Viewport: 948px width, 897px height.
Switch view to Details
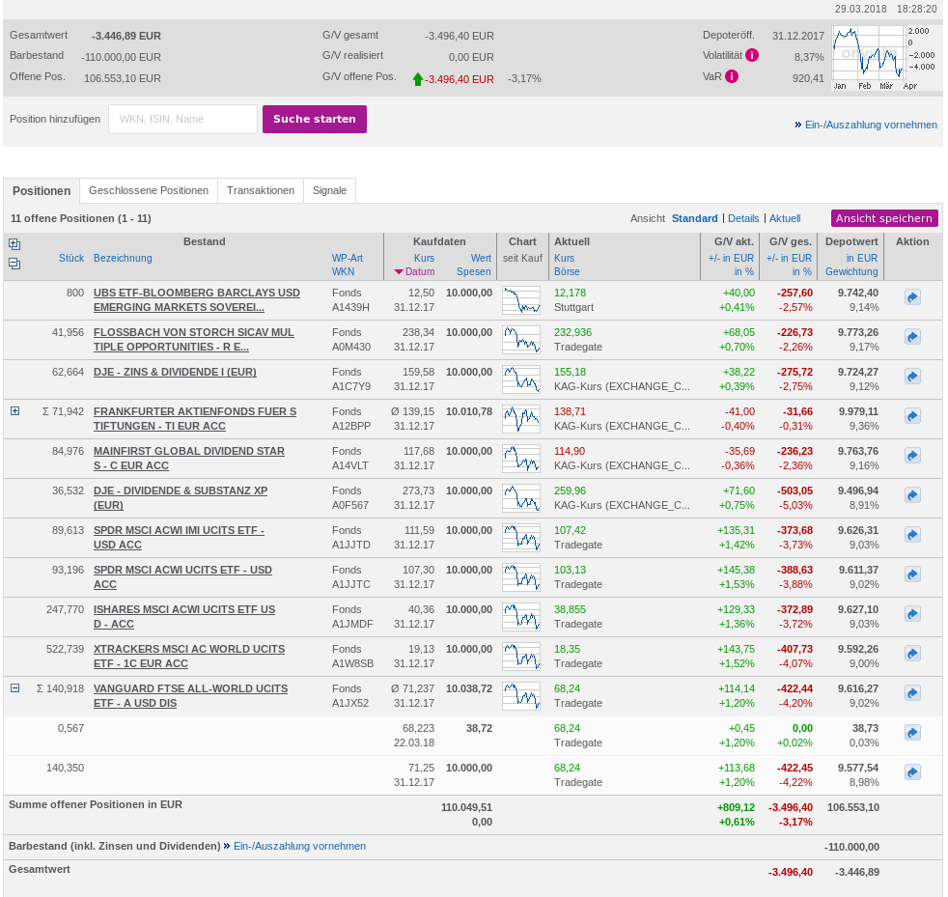coord(743,218)
